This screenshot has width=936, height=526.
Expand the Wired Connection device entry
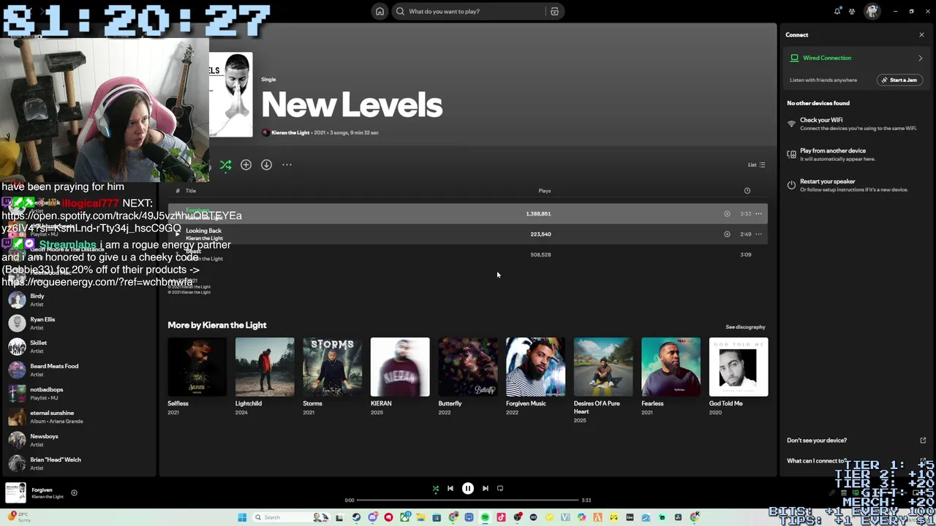point(857,58)
